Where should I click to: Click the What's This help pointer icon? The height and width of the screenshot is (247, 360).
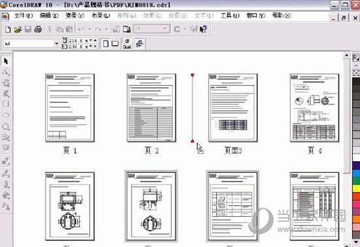coord(203,29)
